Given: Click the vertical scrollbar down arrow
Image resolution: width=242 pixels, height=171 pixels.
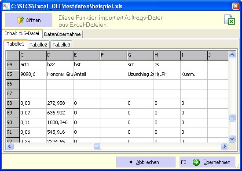Looking at the screenshot, I should [x=232, y=139].
